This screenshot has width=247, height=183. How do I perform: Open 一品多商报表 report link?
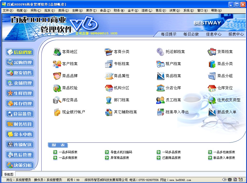point(68,158)
